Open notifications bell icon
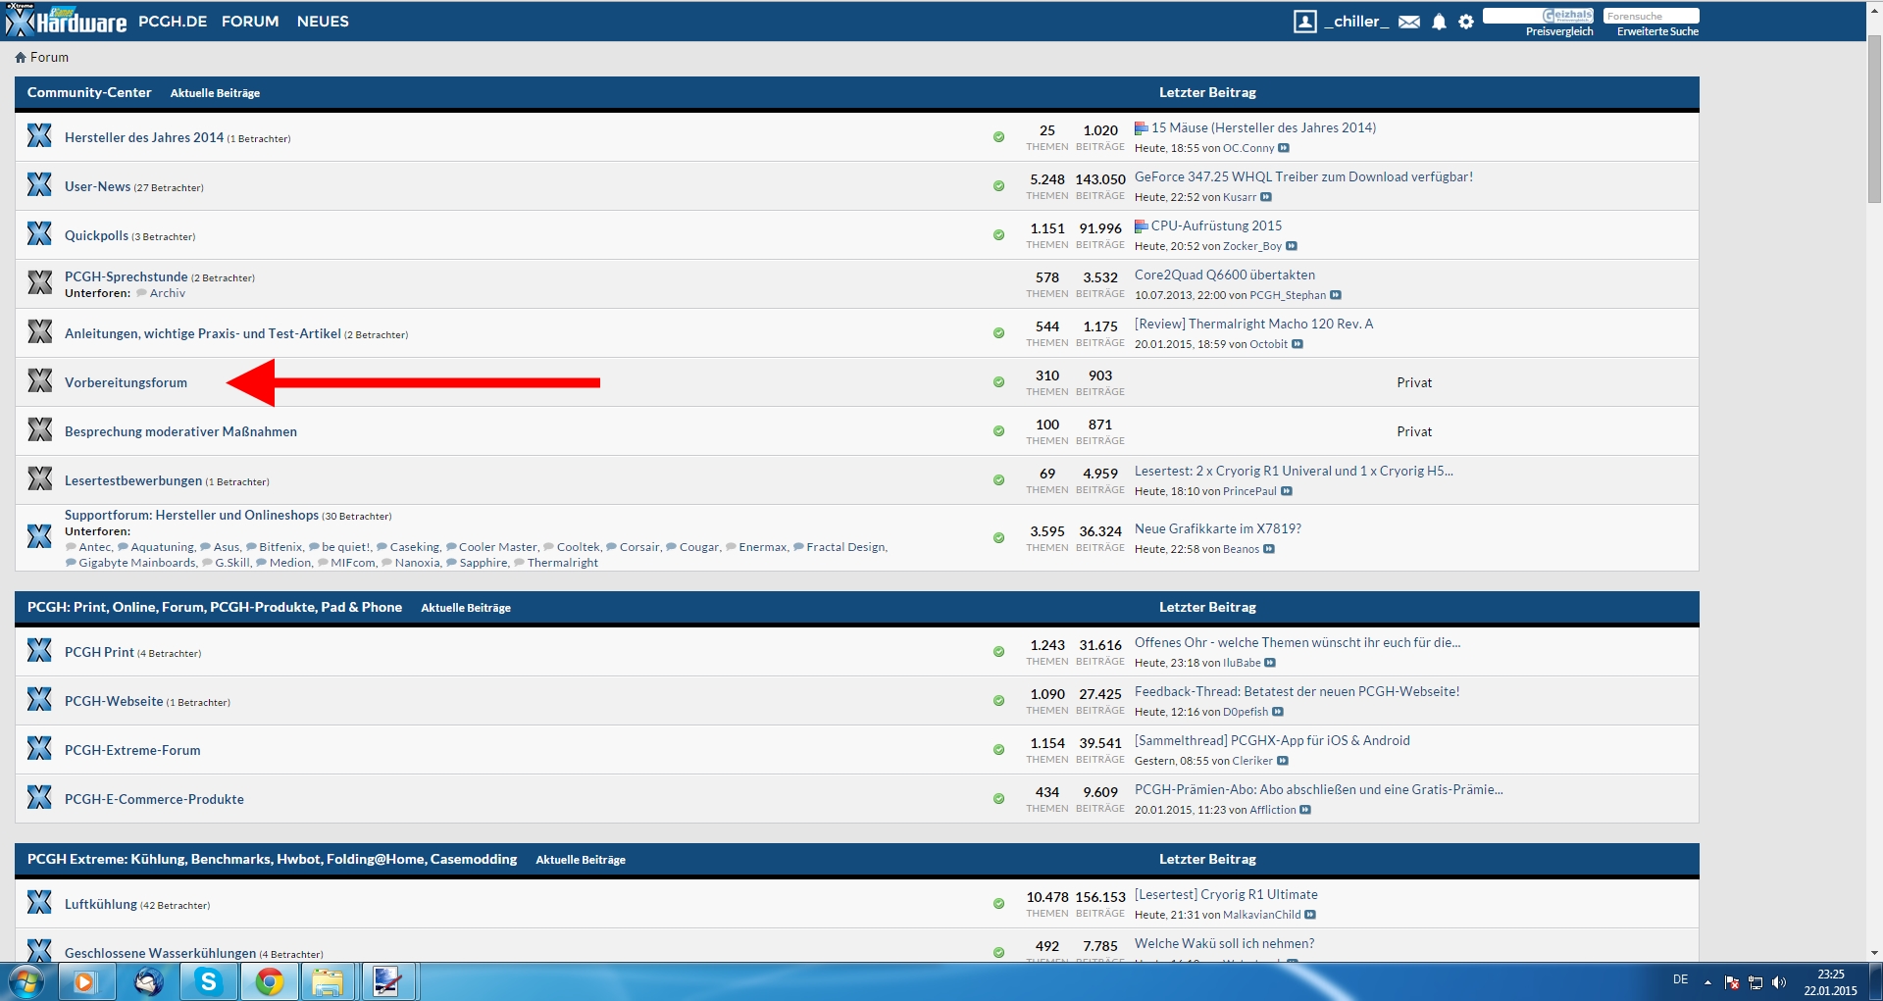 (x=1439, y=22)
